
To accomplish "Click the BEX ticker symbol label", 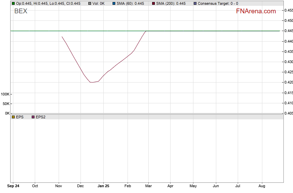I will coord(20,11).
